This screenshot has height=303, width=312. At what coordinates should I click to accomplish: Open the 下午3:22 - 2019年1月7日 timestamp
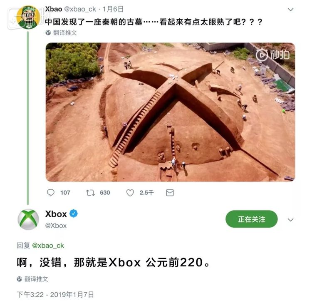pos(55,295)
